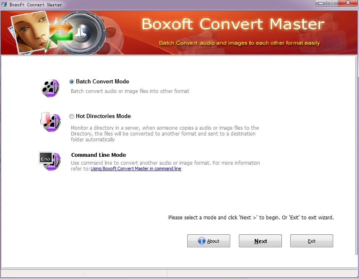Click the 'Batch Convert audio and images' banner subtitle

tap(239, 43)
